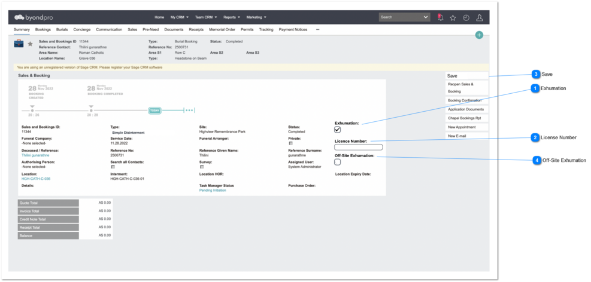This screenshot has width=591, height=282.
Task: Open the recent history clock icon
Action: point(466,17)
